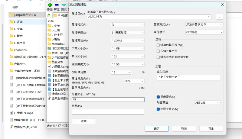Click folder icon of L-少年 in 7-Zip list
This screenshot has width=242, height=139.
click(x=49, y=26)
